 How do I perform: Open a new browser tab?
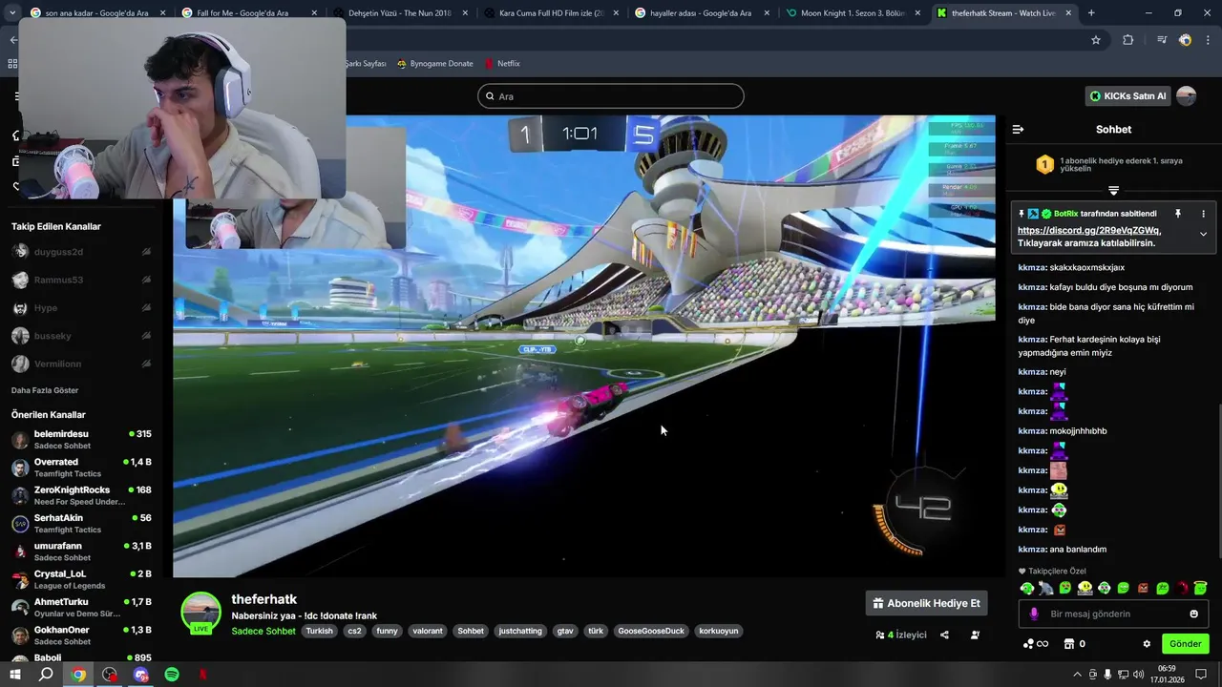coord(1091,13)
